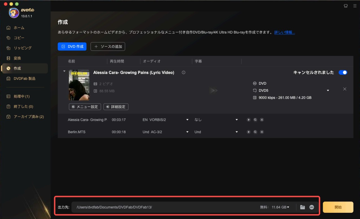
Task: Open the DVD5 output size dropdown
Action: (x=328, y=91)
